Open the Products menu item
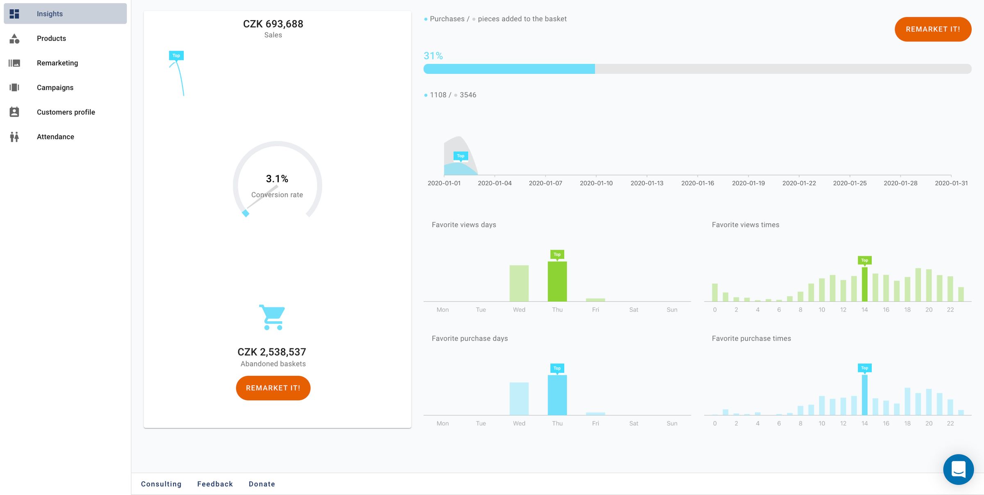The image size is (984, 495). [51, 39]
